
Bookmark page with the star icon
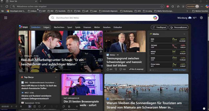pos(162,6)
